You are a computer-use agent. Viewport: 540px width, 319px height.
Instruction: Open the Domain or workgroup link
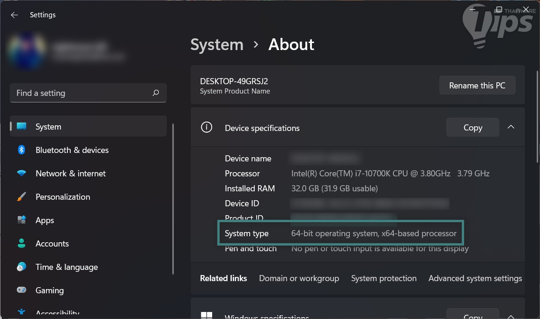[299, 278]
